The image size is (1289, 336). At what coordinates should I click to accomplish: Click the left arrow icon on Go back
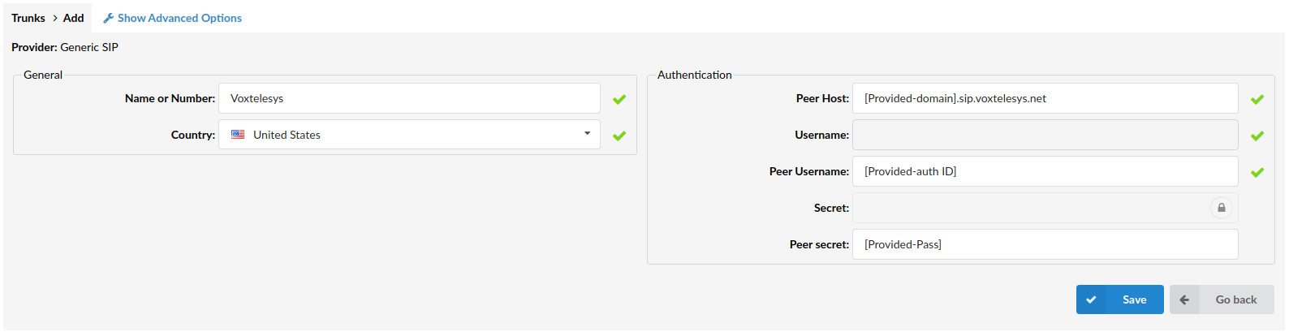[1184, 299]
